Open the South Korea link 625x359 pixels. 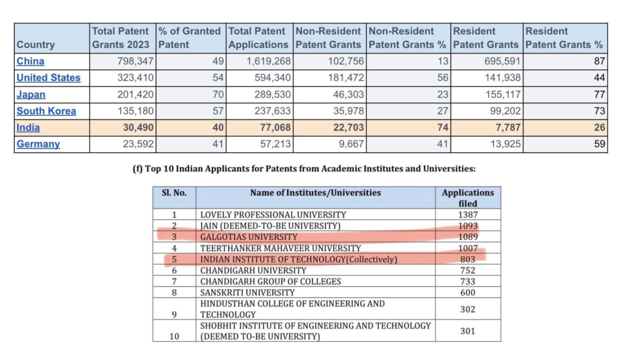click(46, 111)
